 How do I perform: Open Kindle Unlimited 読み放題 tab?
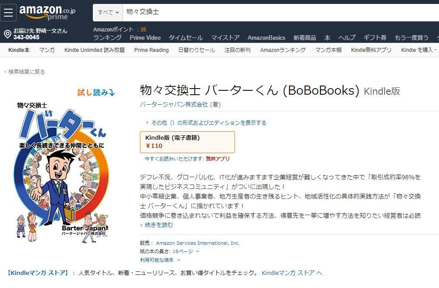[x=95, y=50]
